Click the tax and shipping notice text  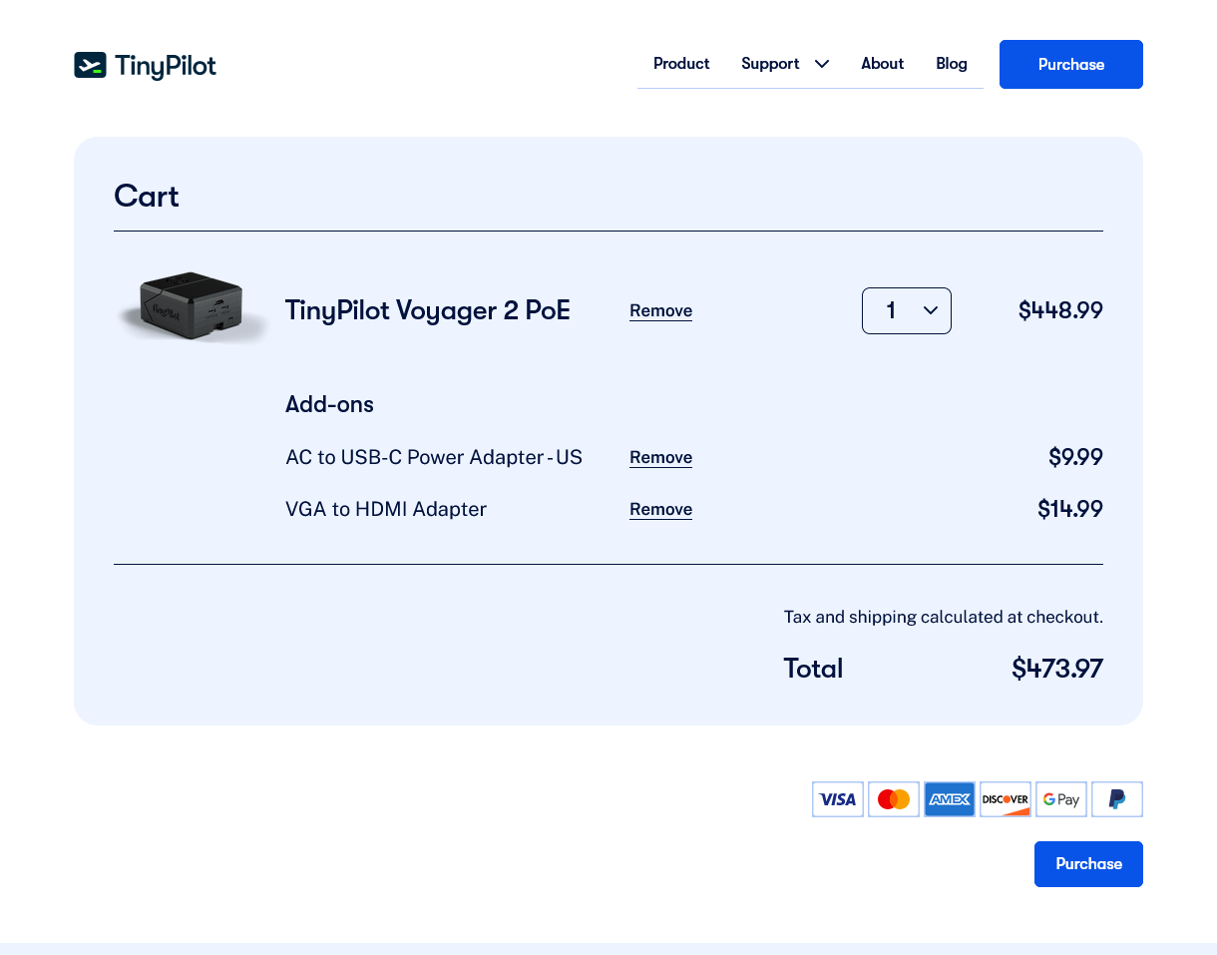coord(944,617)
